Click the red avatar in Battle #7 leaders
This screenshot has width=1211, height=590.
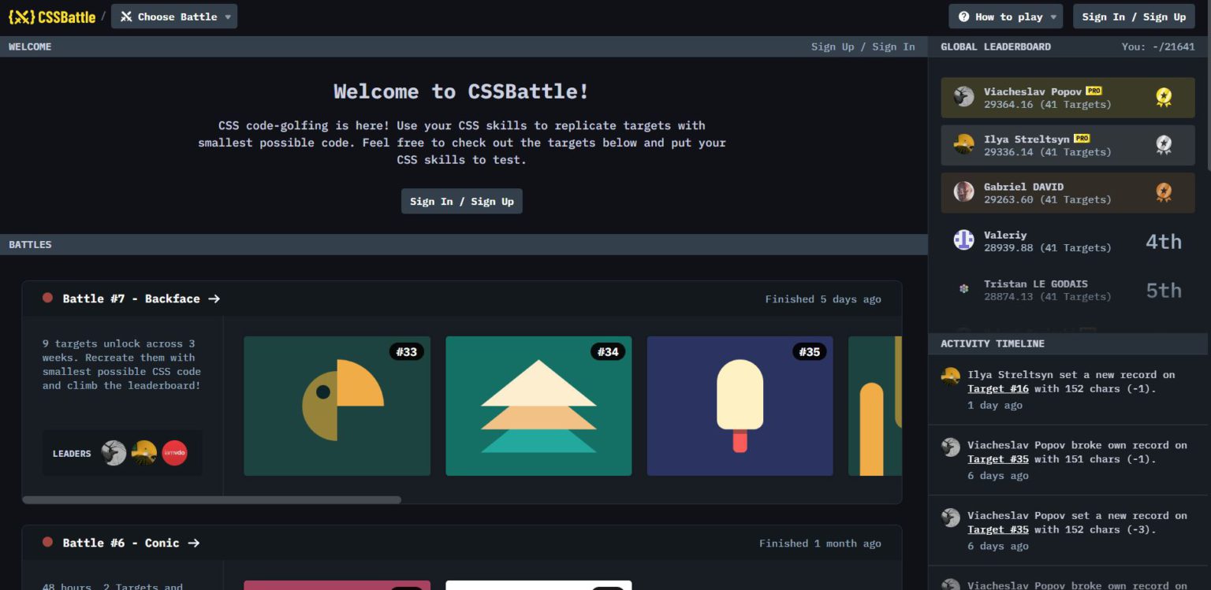tap(174, 453)
